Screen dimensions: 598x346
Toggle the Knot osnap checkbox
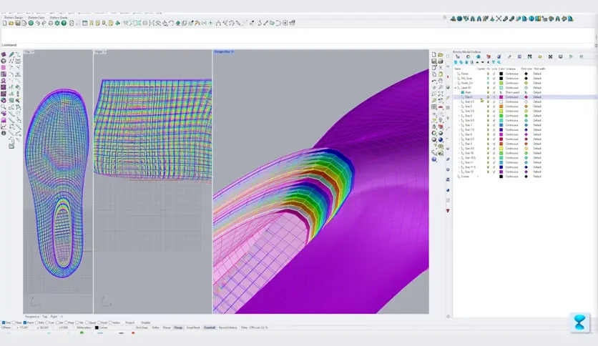pos(100,322)
